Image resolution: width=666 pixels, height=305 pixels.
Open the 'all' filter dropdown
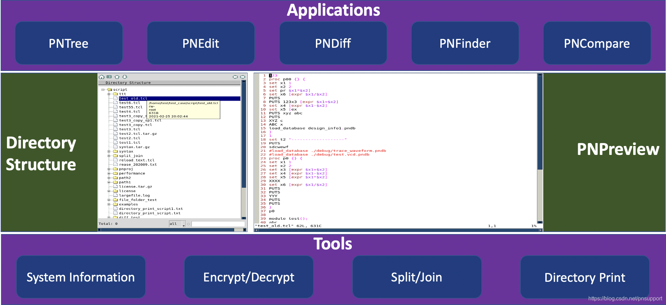(x=177, y=224)
